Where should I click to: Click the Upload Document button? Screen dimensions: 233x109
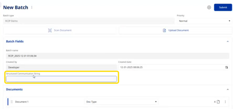175,30
